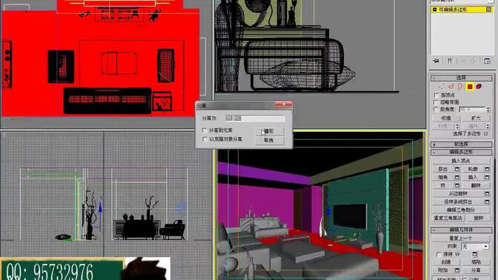The image size is (498, 280).
Task: Open settings box beside 桥 (Bridge)
Action: tap(457, 185)
